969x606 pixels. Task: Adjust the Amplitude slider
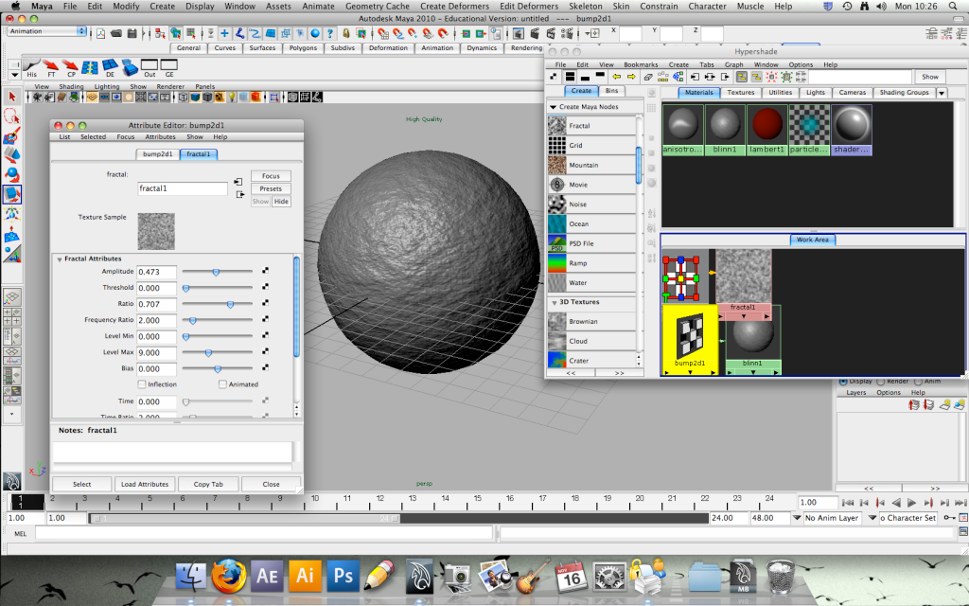pyautogui.click(x=216, y=272)
